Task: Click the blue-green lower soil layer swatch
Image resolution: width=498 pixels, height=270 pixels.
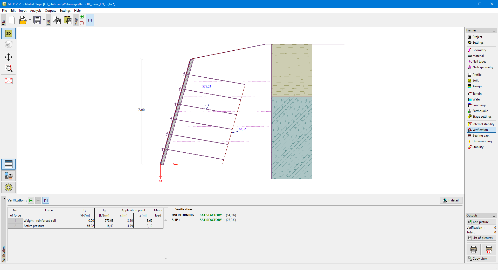Action: (292, 138)
